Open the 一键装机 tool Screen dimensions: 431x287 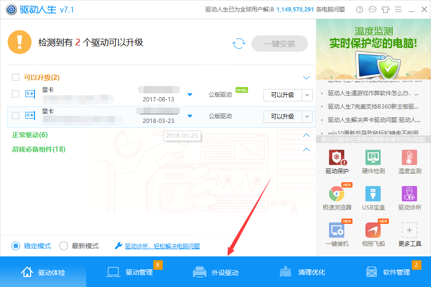[337, 234]
